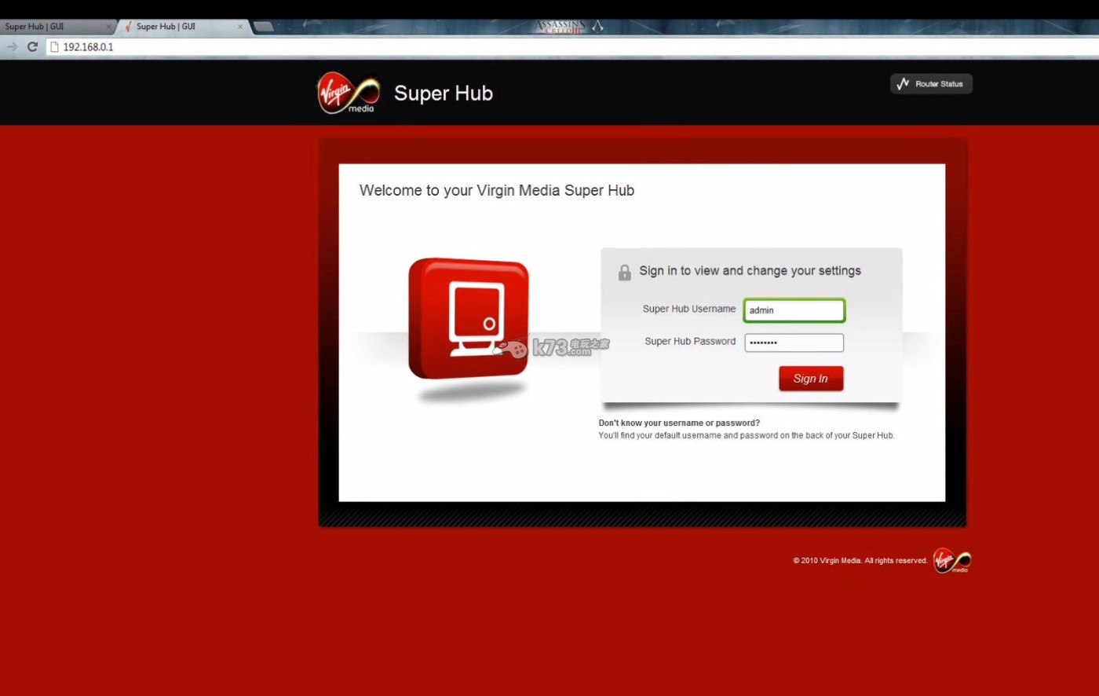
Task: Open a new browser tab
Action: coord(264,27)
